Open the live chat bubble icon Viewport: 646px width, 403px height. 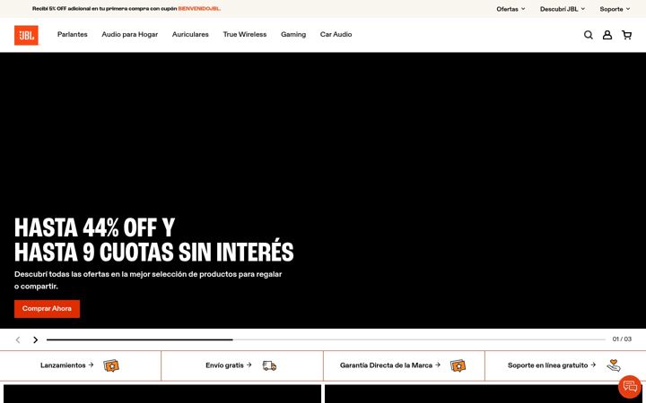630,387
